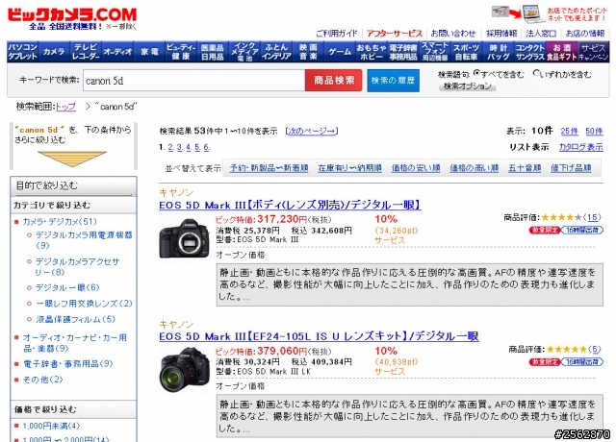The width and height of the screenshot is (616, 442).
Task: Click the トップ breadcrumb link
Action: [65, 107]
